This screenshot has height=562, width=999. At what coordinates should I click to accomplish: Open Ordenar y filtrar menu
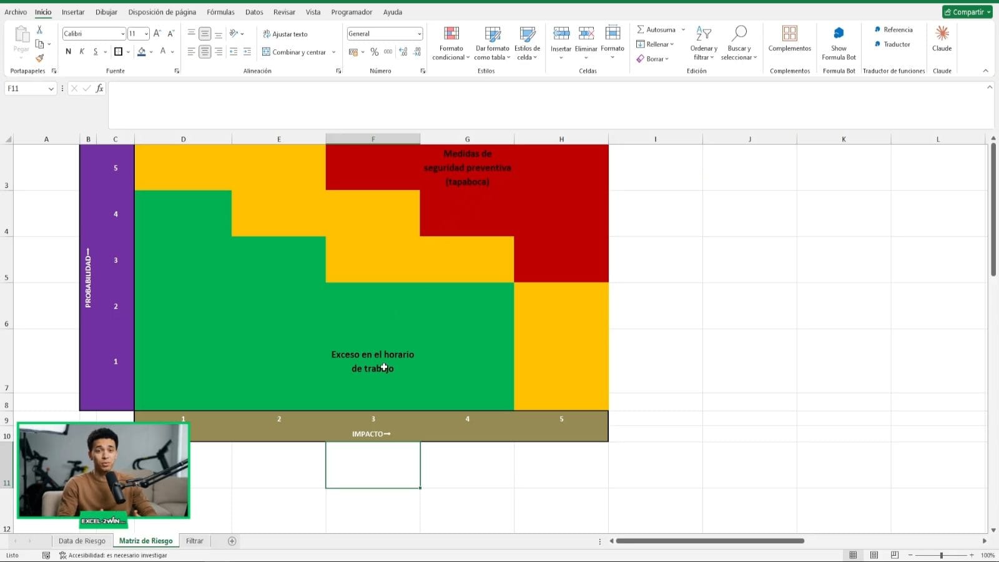coord(704,43)
